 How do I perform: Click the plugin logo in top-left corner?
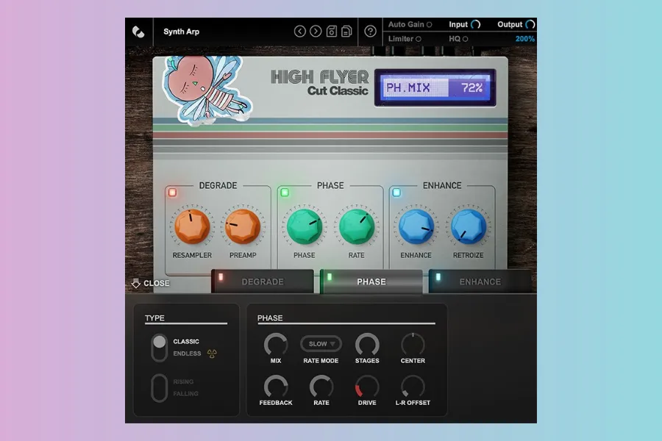138,32
